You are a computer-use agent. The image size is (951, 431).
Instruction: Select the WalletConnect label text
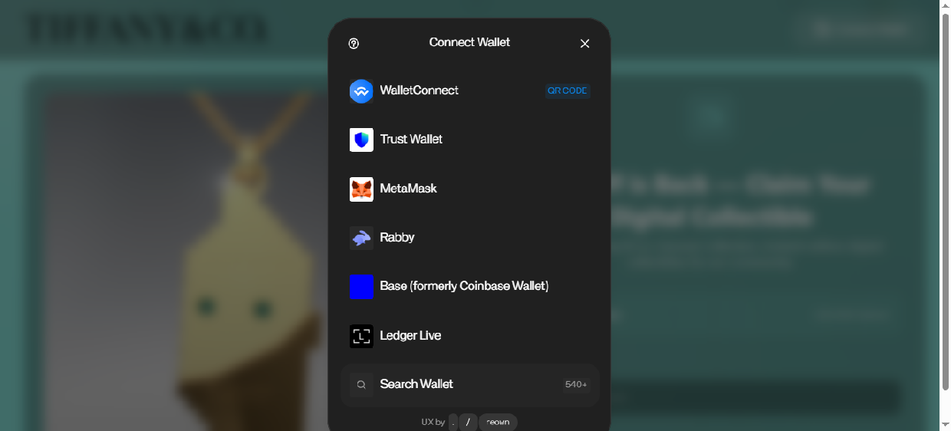click(420, 90)
